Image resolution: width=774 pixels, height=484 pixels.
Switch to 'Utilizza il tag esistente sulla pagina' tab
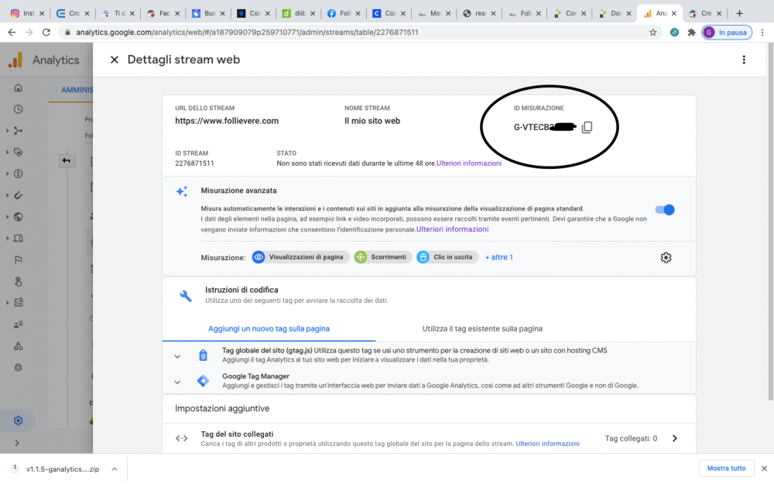[482, 329]
